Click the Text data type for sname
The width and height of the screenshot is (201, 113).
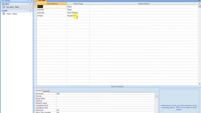[78, 10]
